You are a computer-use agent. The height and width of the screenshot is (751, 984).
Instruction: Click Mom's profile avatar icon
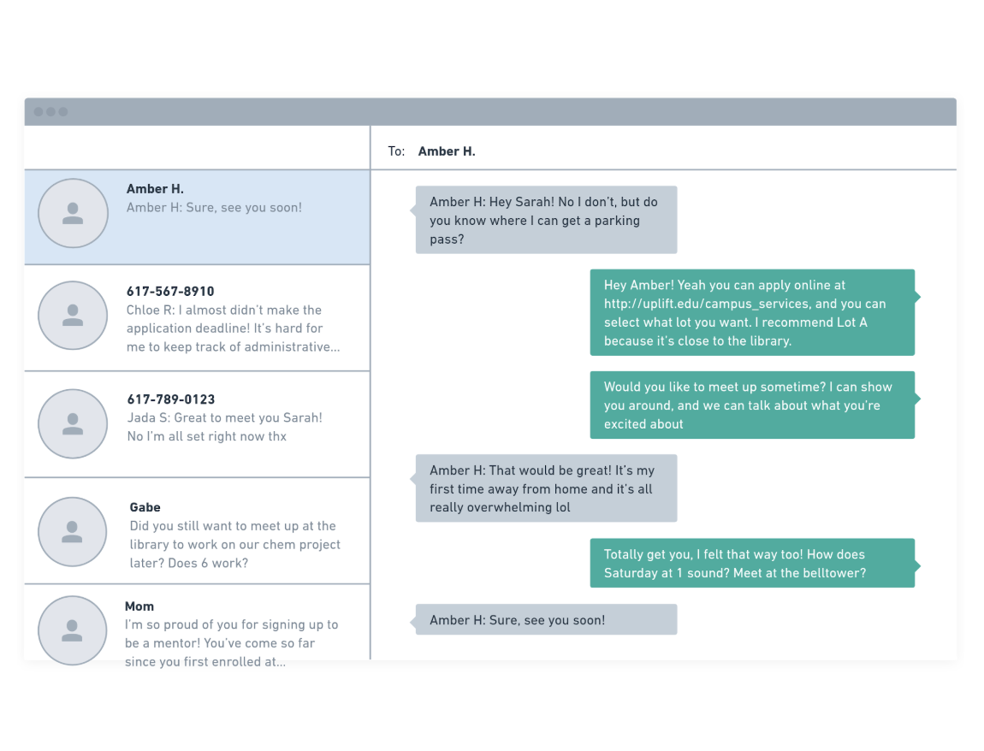tap(73, 630)
